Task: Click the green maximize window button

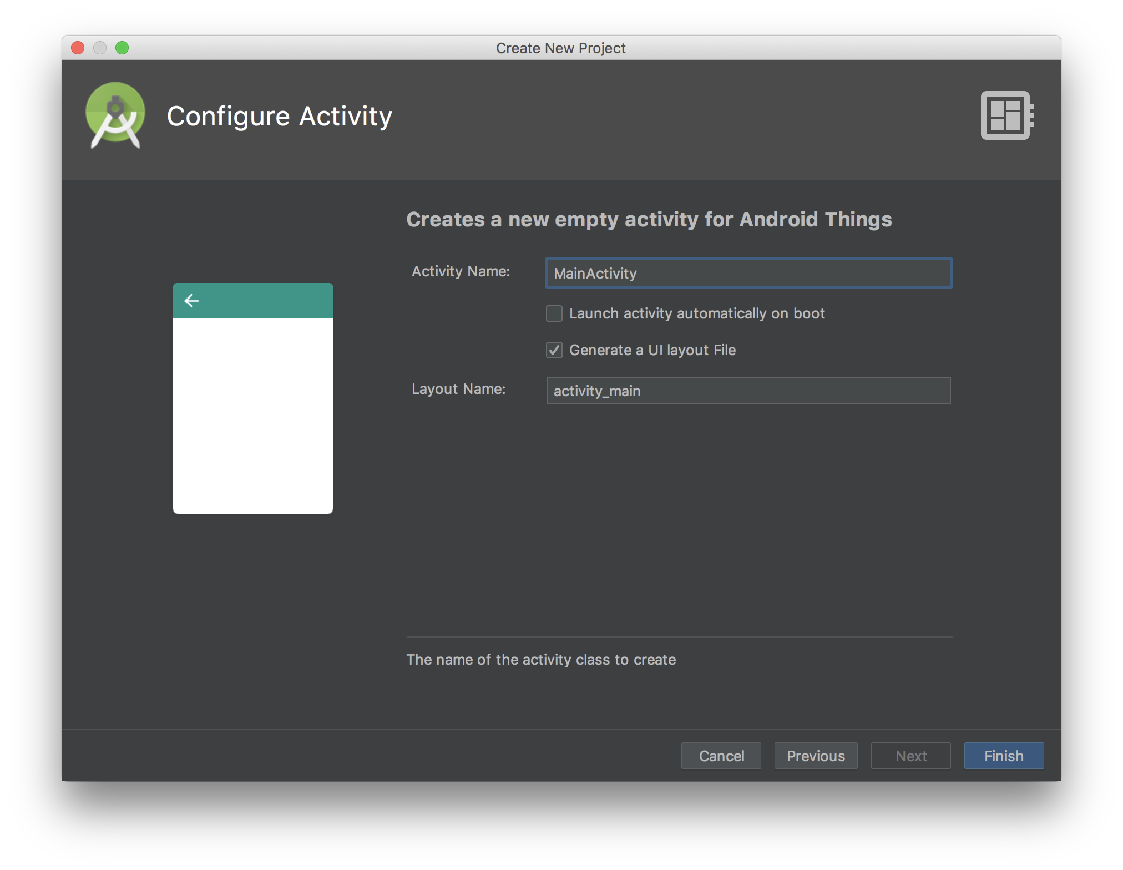Action: (122, 48)
